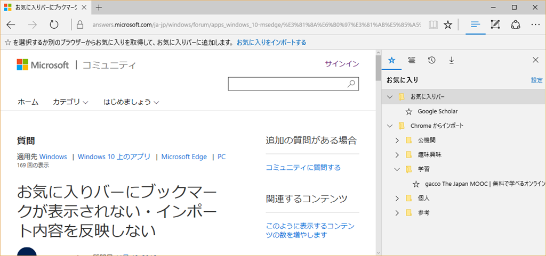Viewport: 546px width, 256px height.
Task: Click the お気に入りバー folder icon
Action: point(402,96)
